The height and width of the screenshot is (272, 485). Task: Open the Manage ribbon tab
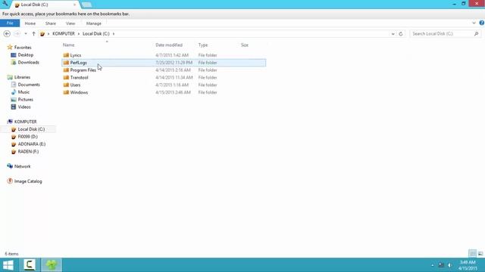tap(94, 23)
